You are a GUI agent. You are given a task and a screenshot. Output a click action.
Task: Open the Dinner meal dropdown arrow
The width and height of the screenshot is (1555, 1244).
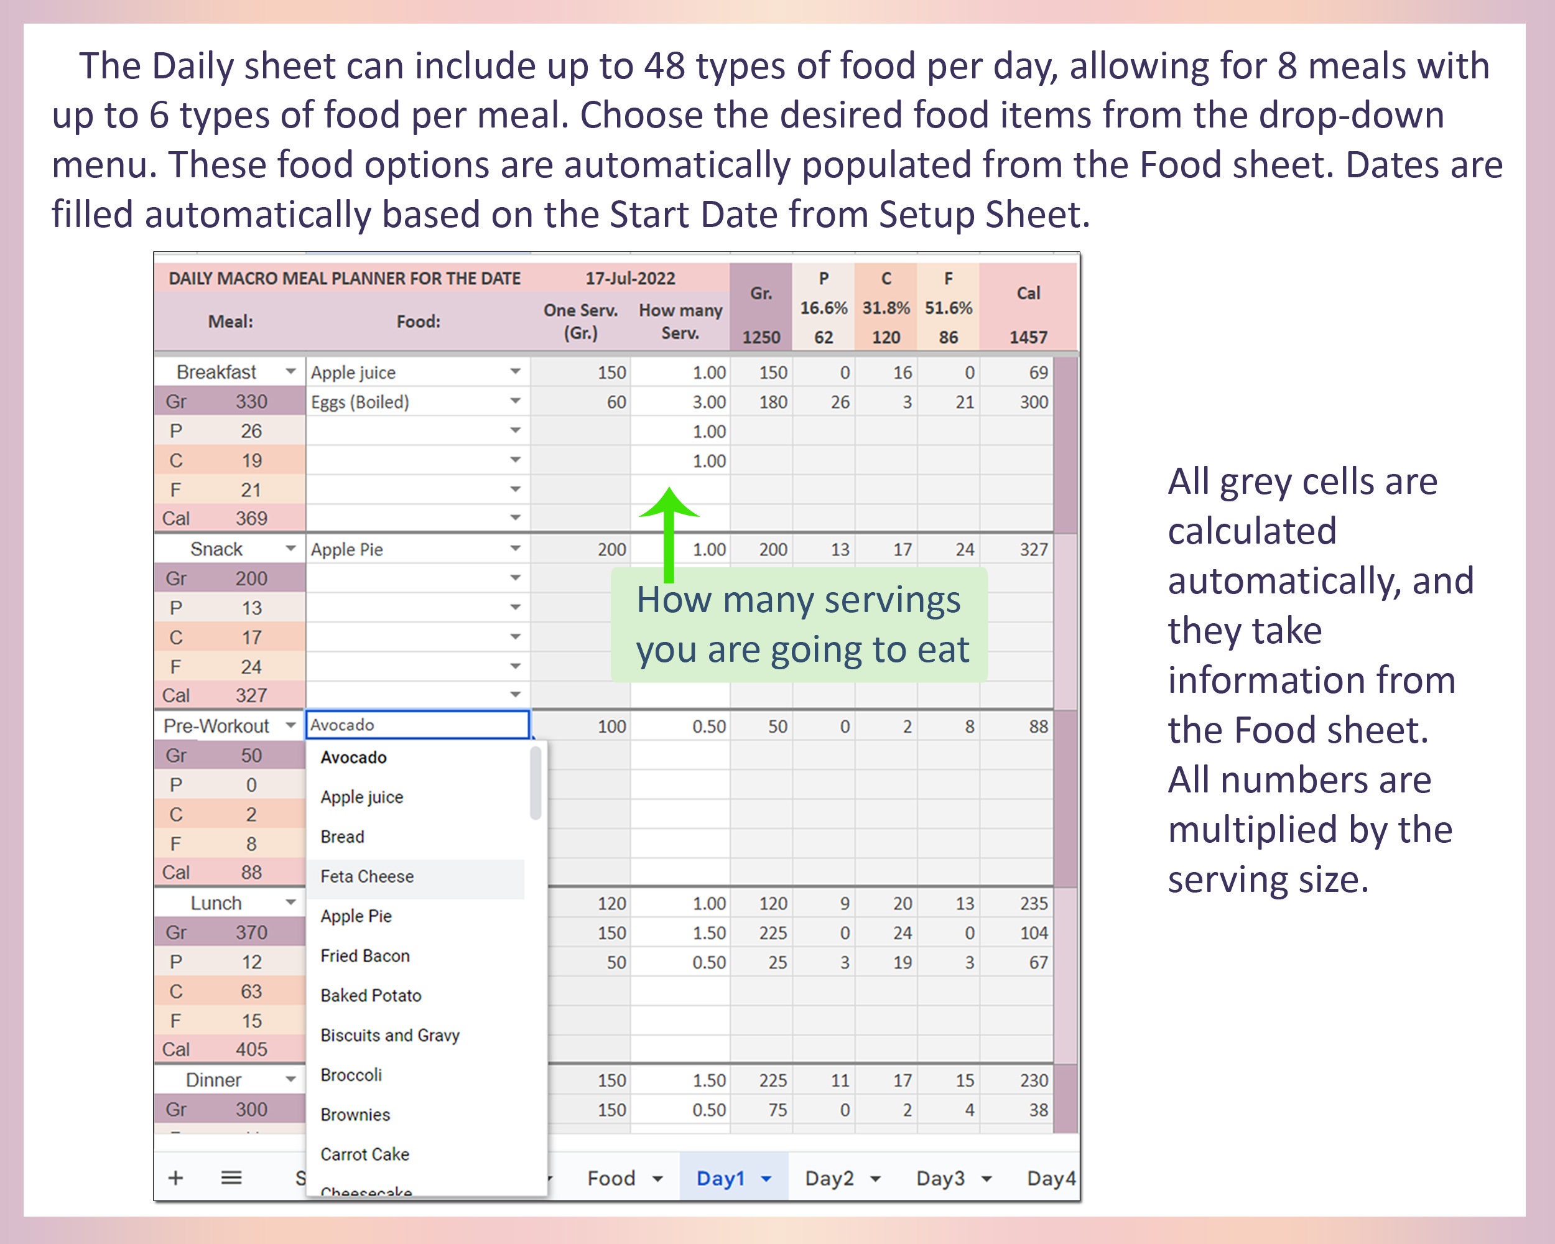click(x=290, y=1079)
